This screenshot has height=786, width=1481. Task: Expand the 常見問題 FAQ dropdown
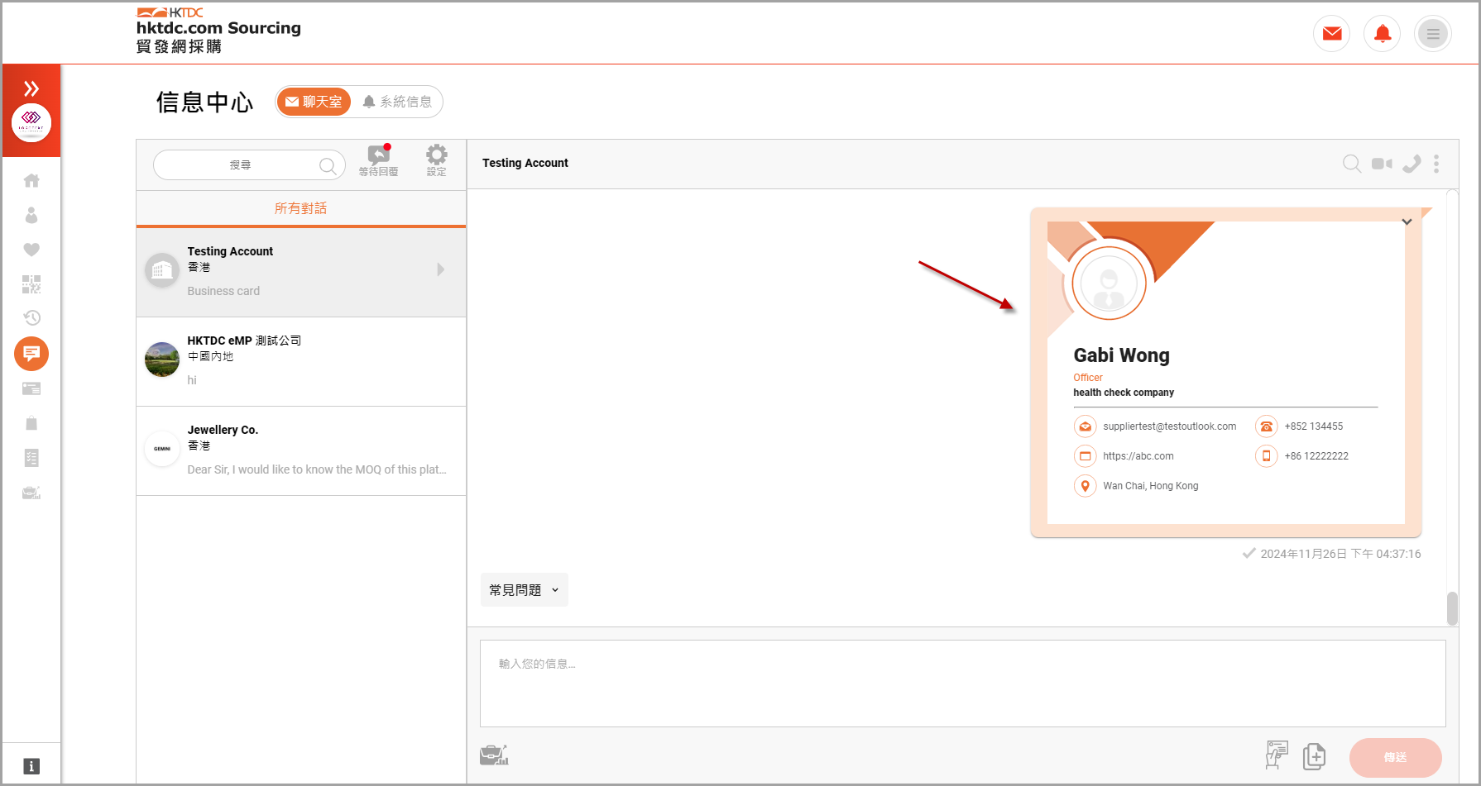point(524,590)
